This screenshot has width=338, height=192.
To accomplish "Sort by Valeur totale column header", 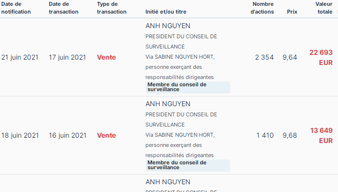I will pyautogui.click(x=324, y=8).
